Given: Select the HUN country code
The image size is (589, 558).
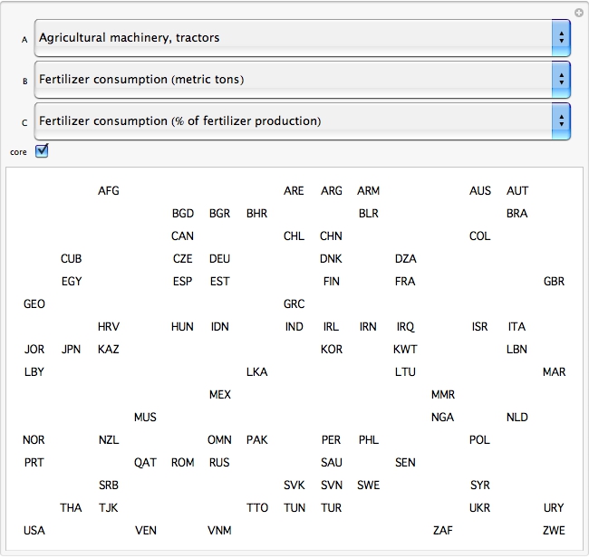Looking at the screenshot, I should point(182,327).
